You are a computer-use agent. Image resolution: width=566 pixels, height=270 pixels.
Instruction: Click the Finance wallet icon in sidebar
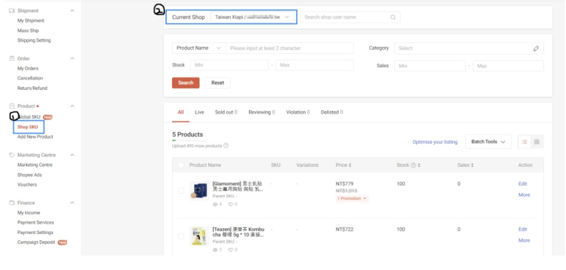tap(12, 203)
